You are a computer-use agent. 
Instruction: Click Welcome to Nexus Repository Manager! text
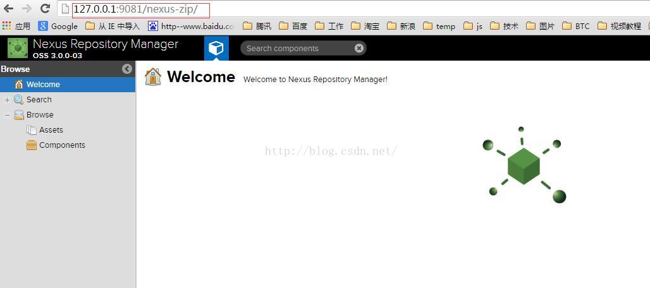[316, 80]
